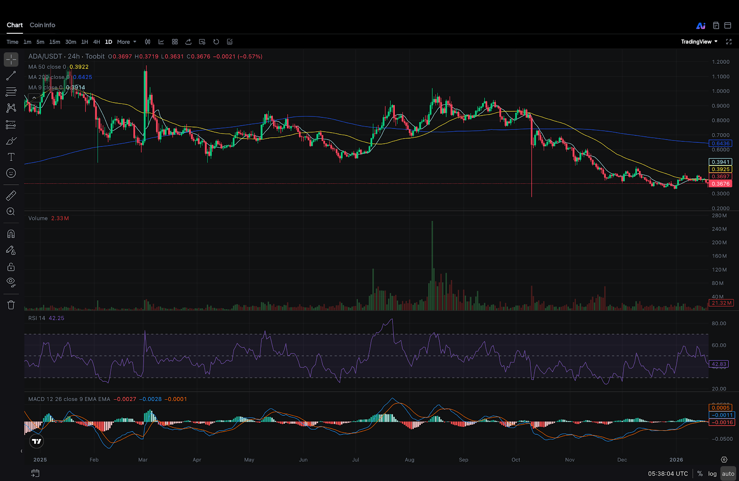
Task: Toggle lock all drawings
Action: [11, 267]
